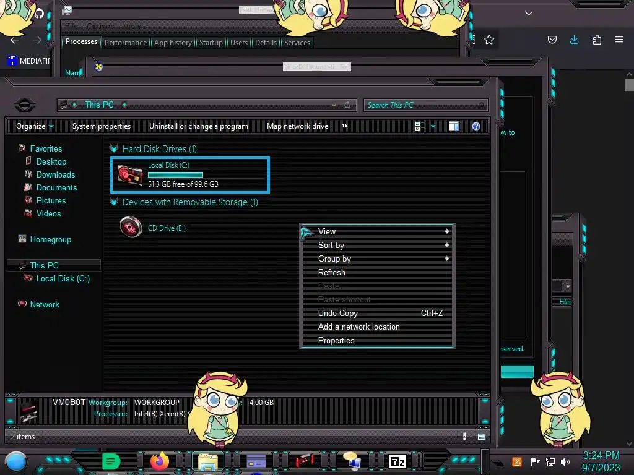Select Desktop under Favorites
This screenshot has height=475, width=634.
coord(51,161)
